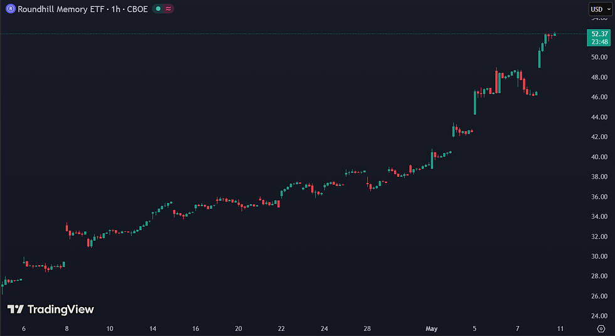Click date 20 on the time axis
This screenshot has height=336, width=615.
coord(238,328)
